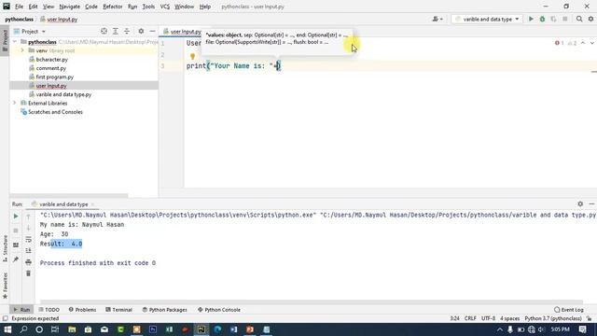Click pythonclass breadcrumb in navigation bar
This screenshot has height=336, width=597.
[x=19, y=19]
